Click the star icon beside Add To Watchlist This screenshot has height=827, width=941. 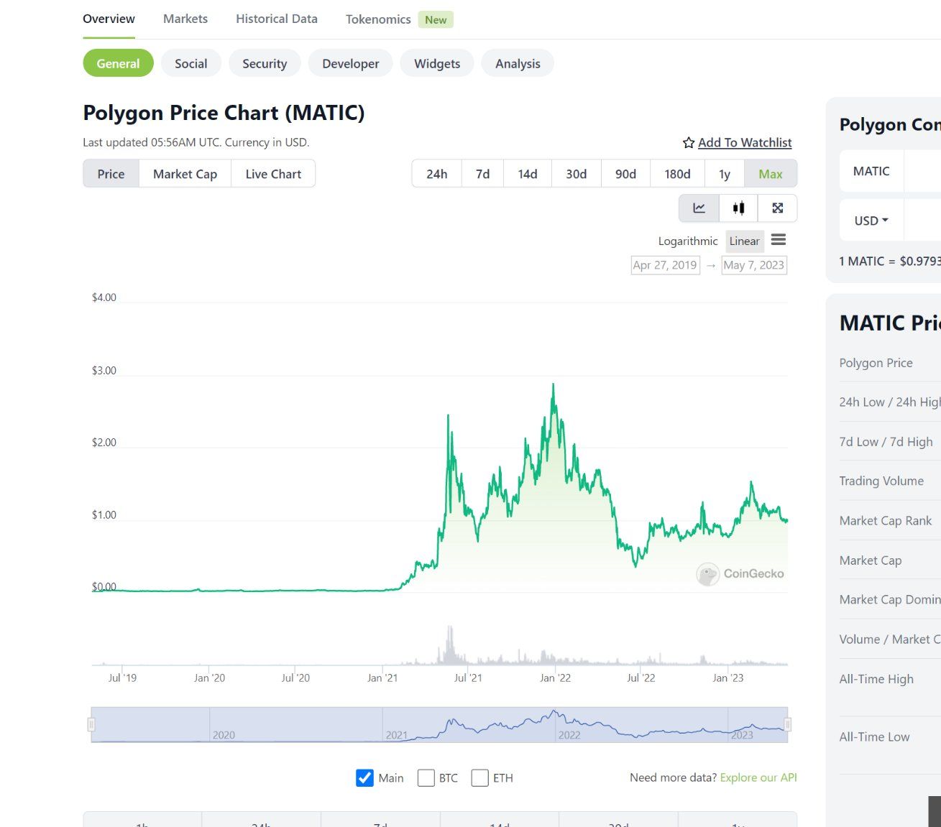point(689,143)
